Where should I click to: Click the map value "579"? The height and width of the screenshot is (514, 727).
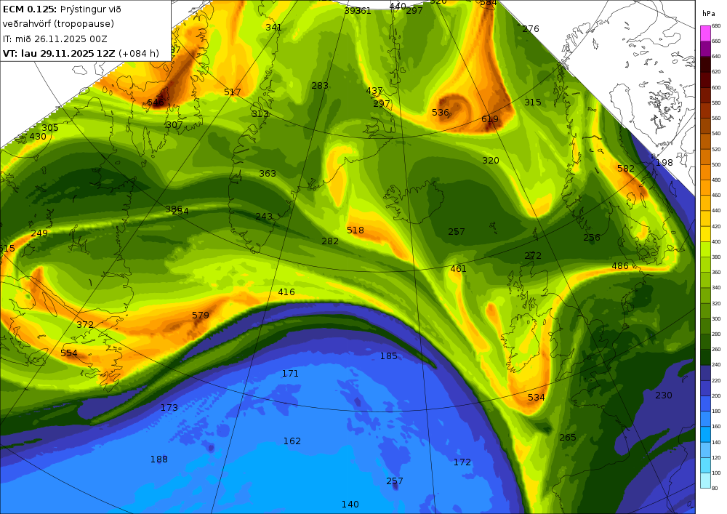coord(201,316)
